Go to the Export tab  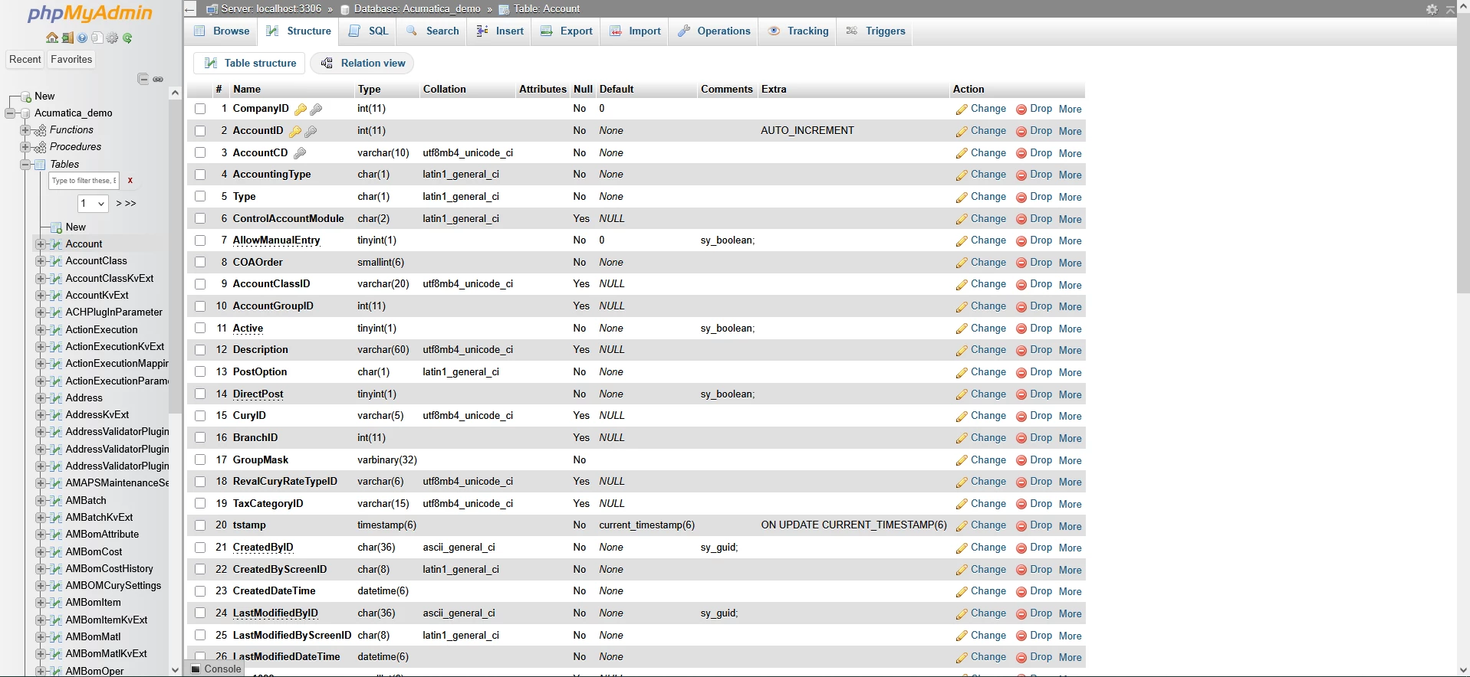(567, 31)
